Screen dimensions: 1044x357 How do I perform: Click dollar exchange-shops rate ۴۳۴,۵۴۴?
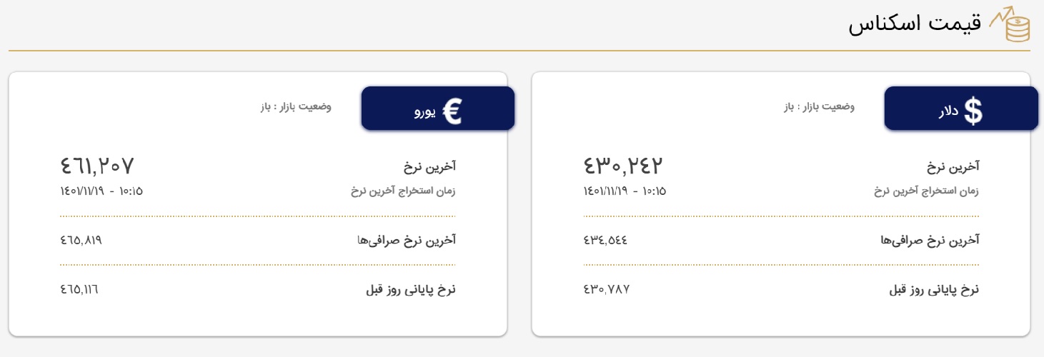click(x=605, y=240)
